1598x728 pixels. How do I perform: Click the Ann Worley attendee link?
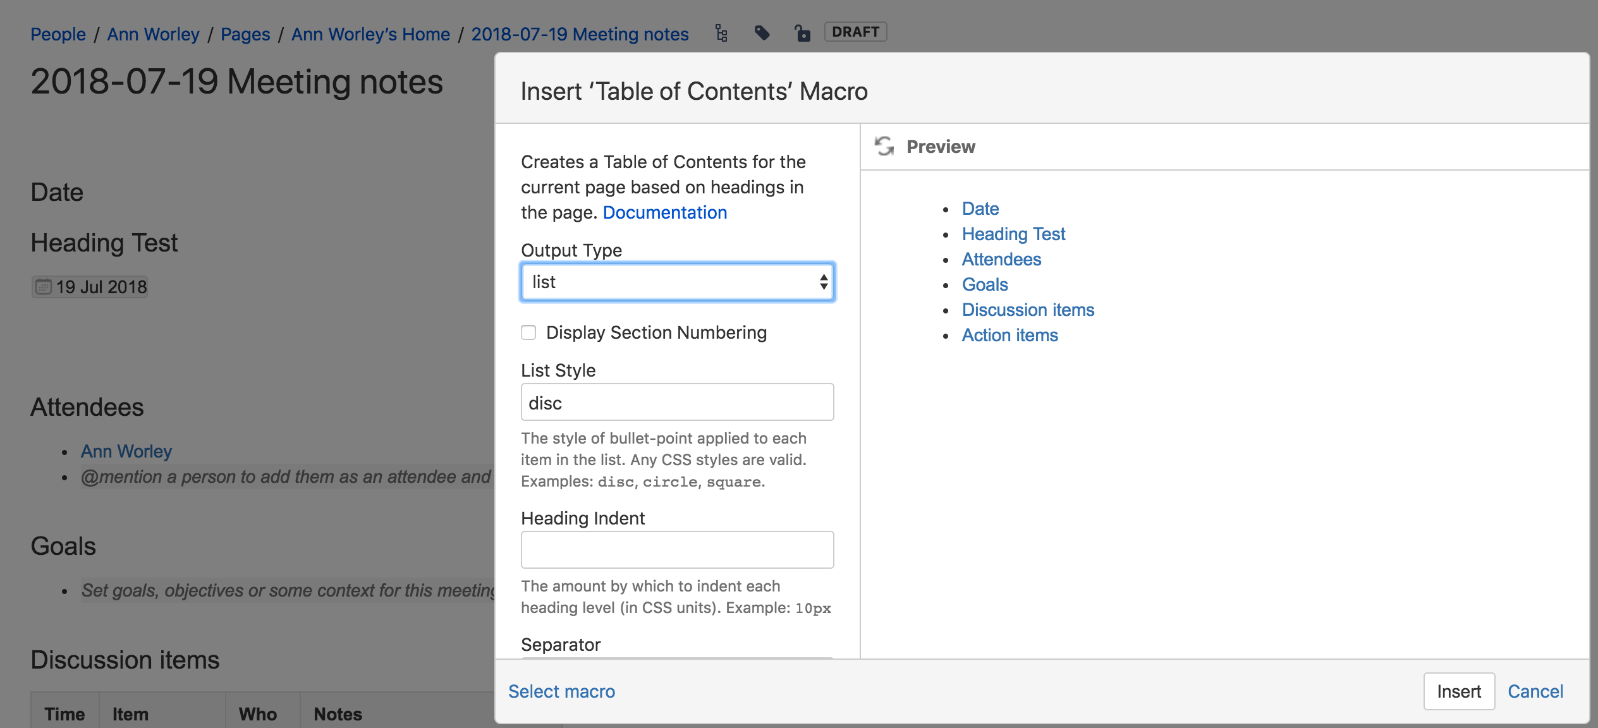click(126, 451)
